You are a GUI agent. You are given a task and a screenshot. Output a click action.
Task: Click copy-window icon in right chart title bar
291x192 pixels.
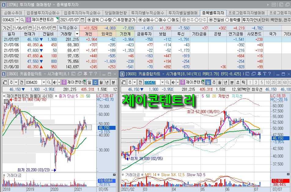253,74
